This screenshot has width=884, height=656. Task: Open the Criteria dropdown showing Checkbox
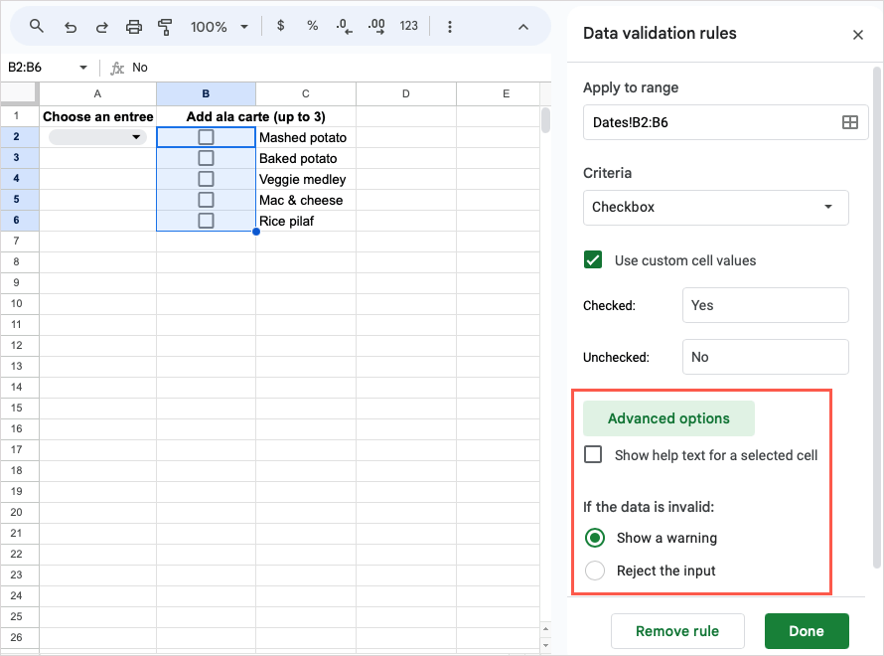pyautogui.click(x=715, y=208)
